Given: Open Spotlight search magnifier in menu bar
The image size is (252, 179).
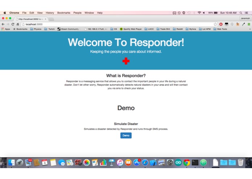Looking at the screenshot, I should [241, 13].
